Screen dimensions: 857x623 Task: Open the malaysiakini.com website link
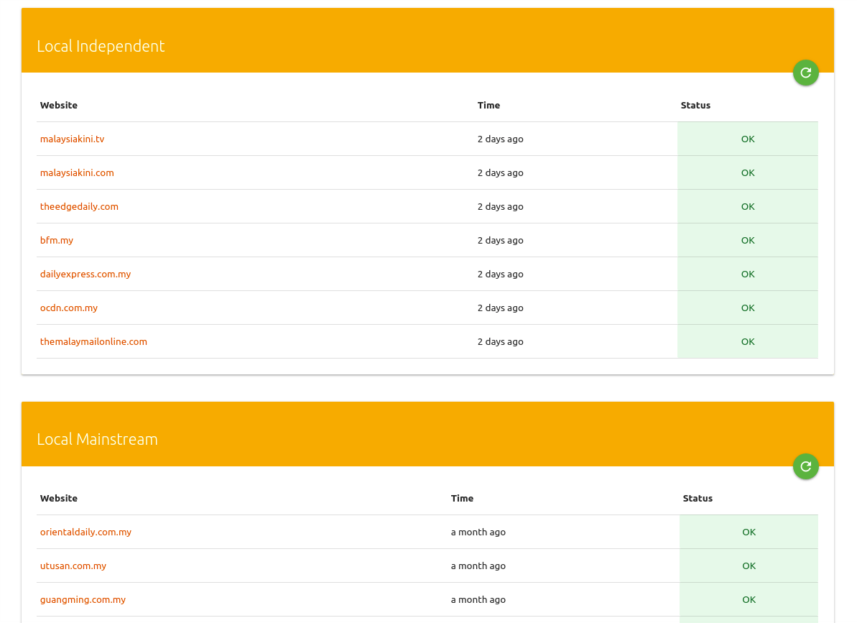point(77,172)
